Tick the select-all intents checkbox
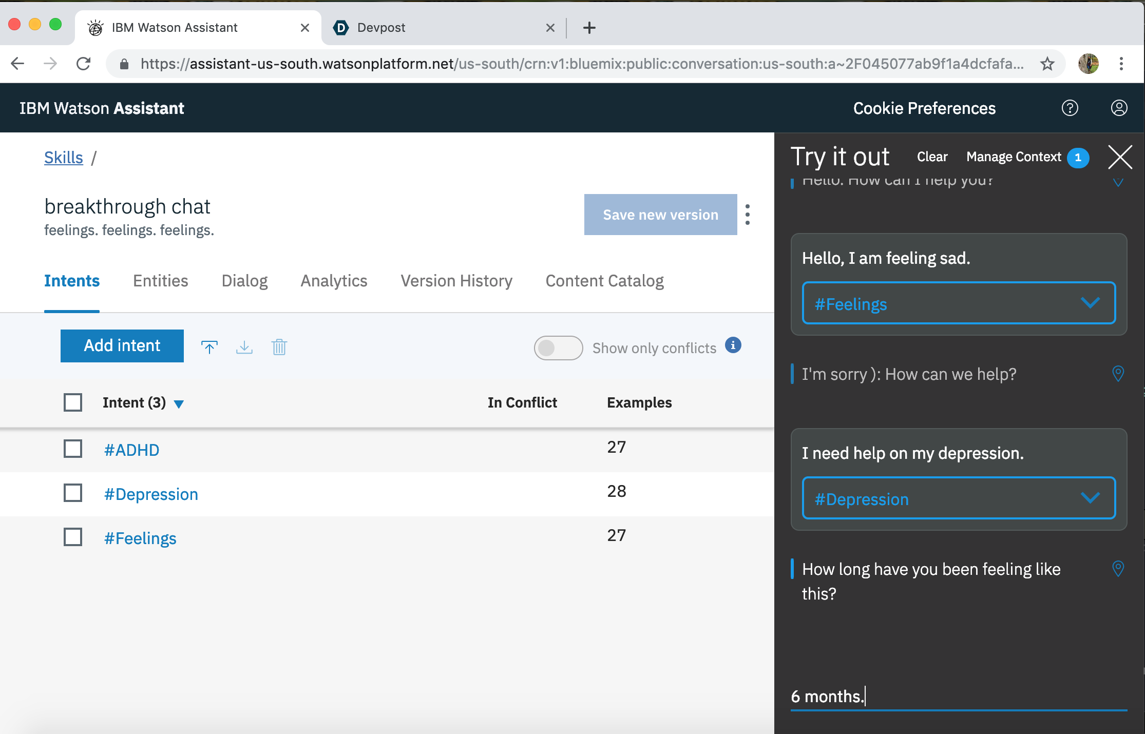The height and width of the screenshot is (734, 1145). [73, 402]
